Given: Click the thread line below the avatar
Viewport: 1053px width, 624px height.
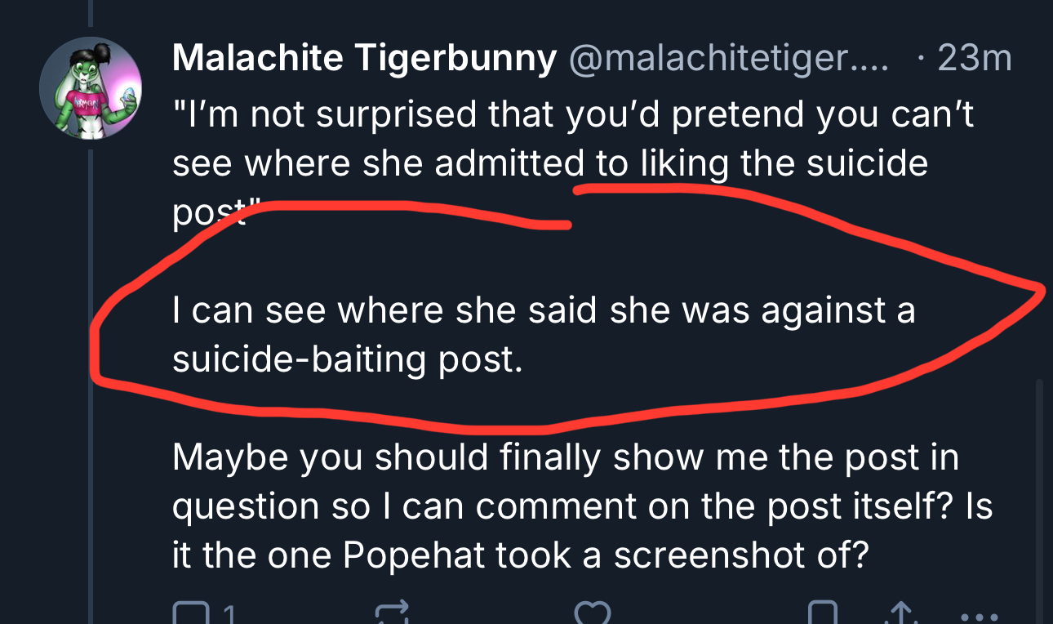Looking at the screenshot, I should click(91, 368).
